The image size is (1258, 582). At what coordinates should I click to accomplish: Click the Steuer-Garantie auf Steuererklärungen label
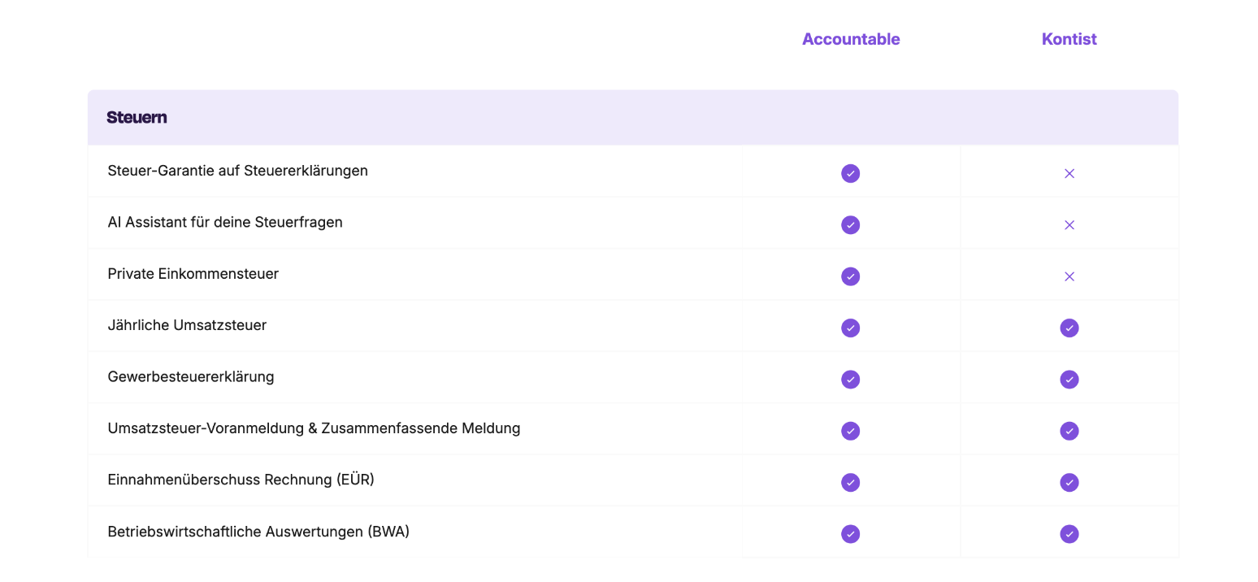click(237, 171)
